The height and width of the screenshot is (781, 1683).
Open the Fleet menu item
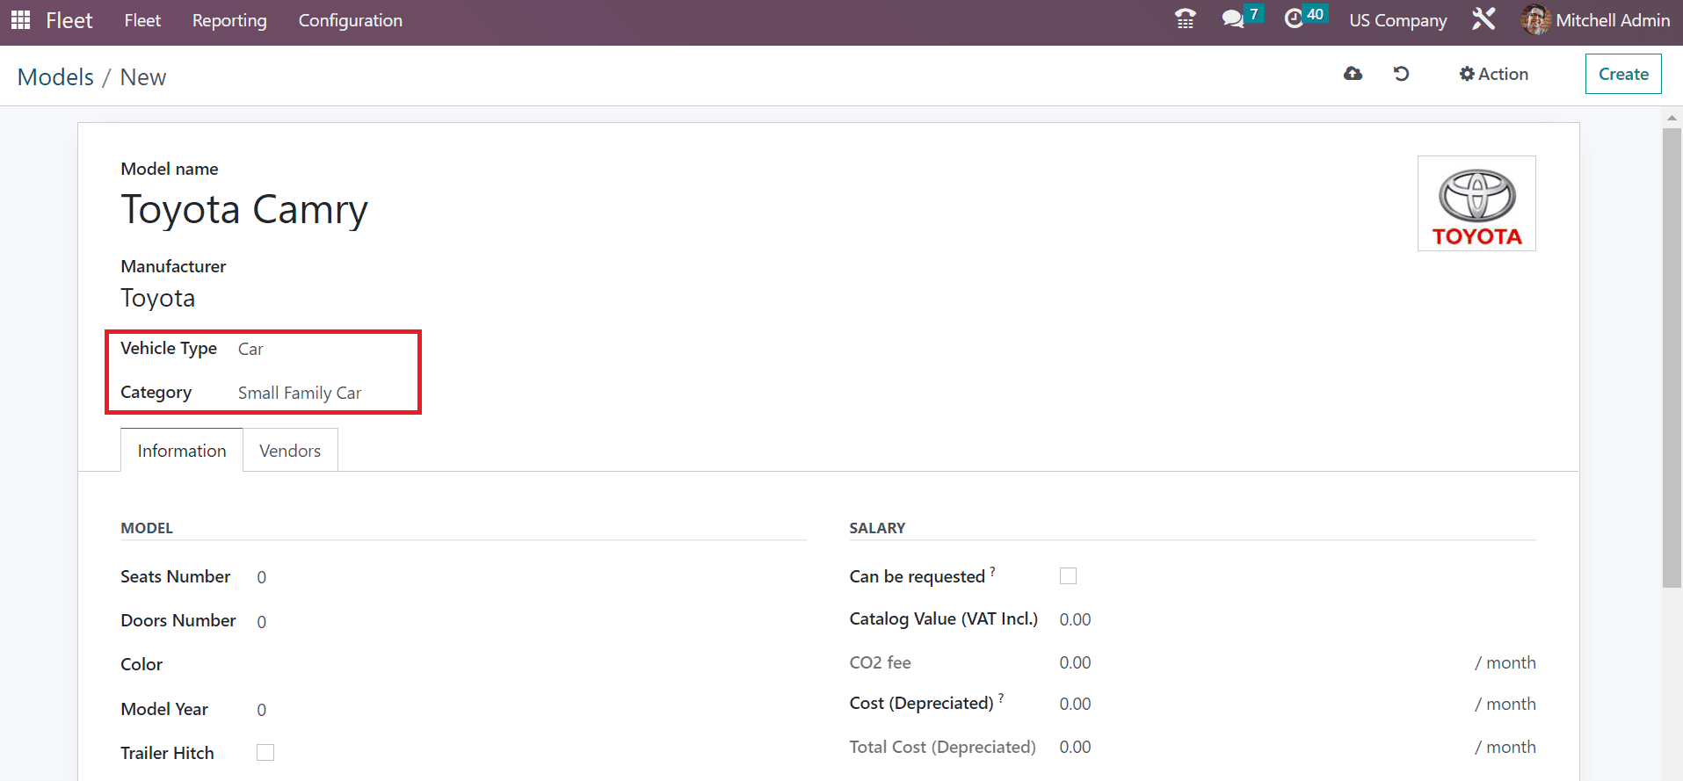tap(142, 20)
